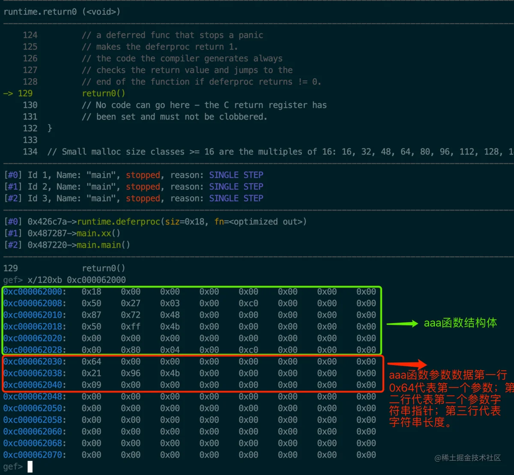Click the 0x87 byte in row 0xc000062010
514x475 pixels.
pyautogui.click(x=92, y=315)
